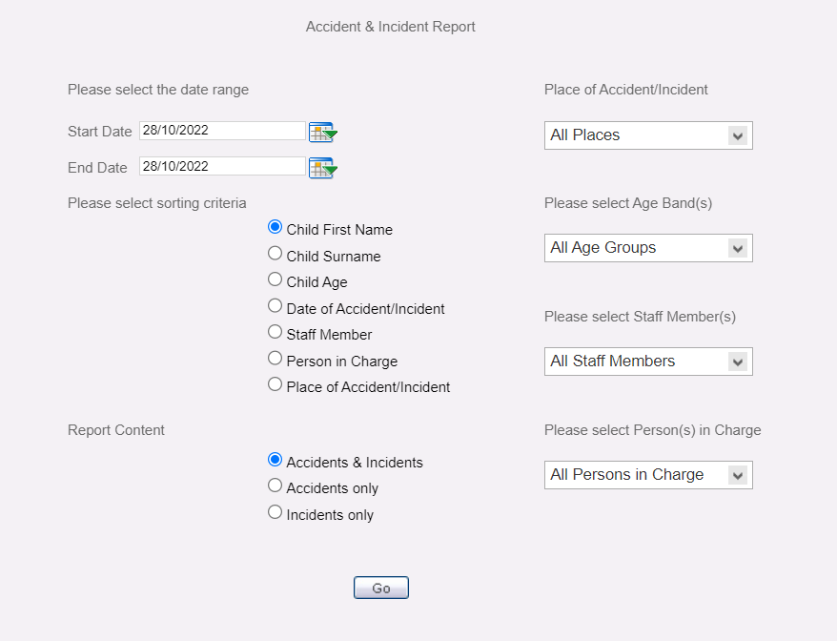Open All Persons in Charge dropdown
The height and width of the screenshot is (641, 837).
click(x=648, y=475)
